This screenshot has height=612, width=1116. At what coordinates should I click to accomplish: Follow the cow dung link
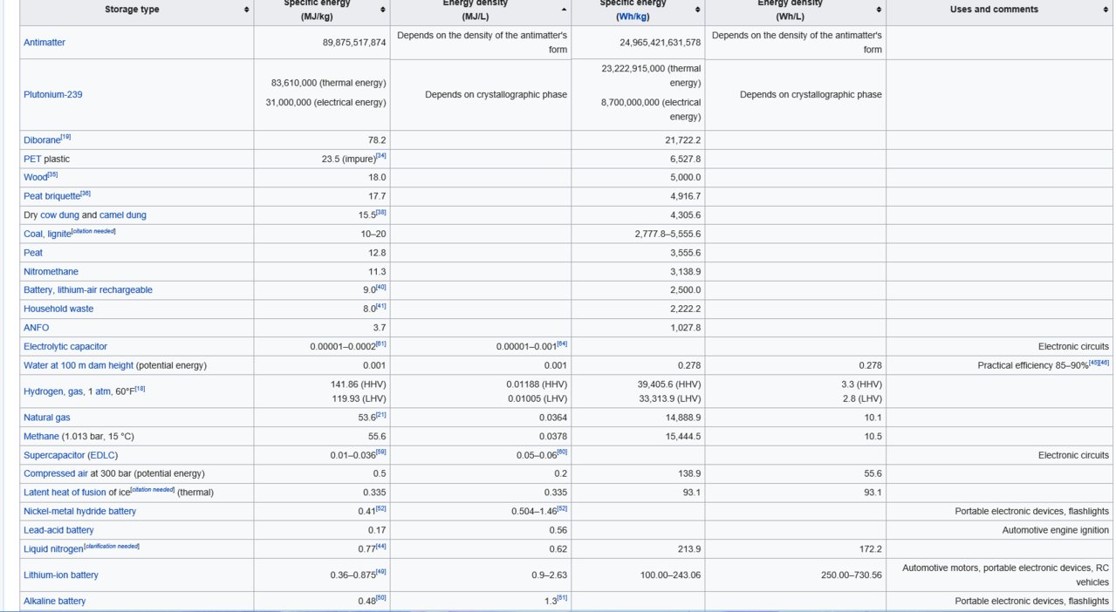[x=59, y=214]
